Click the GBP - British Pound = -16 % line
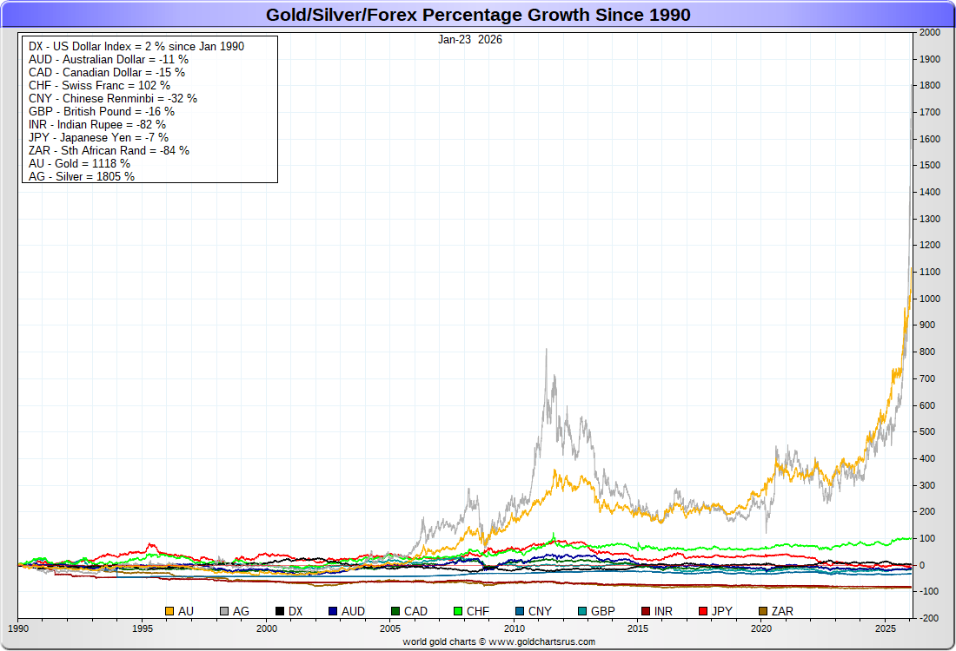This screenshot has width=956, height=651. [101, 111]
